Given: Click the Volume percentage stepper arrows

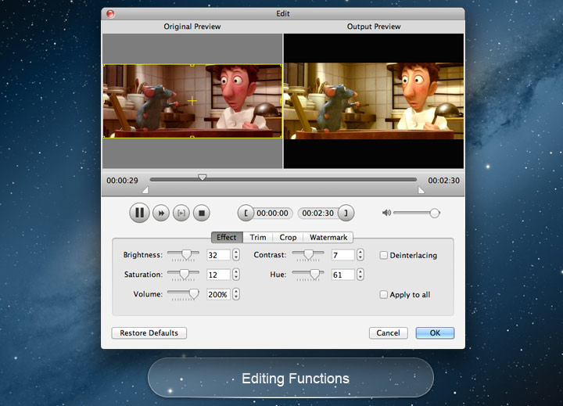Looking at the screenshot, I should click(x=236, y=294).
